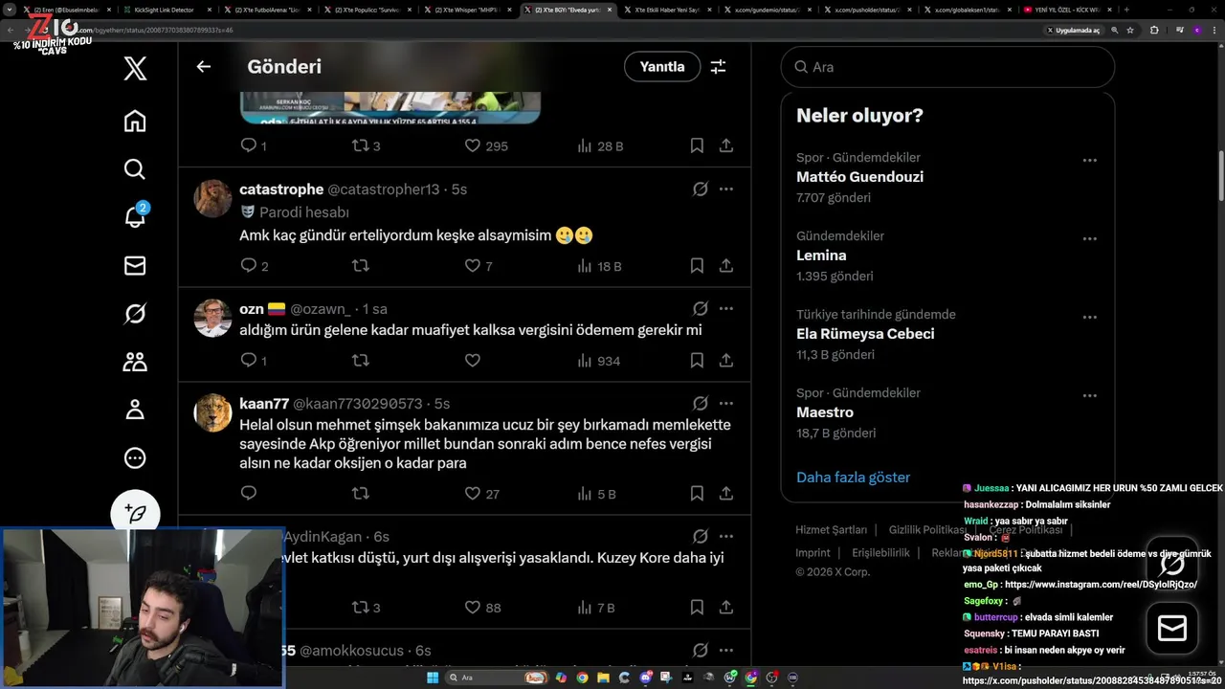The image size is (1225, 689).
Task: Open more menu on catastrophe's reply
Action: tap(726, 189)
